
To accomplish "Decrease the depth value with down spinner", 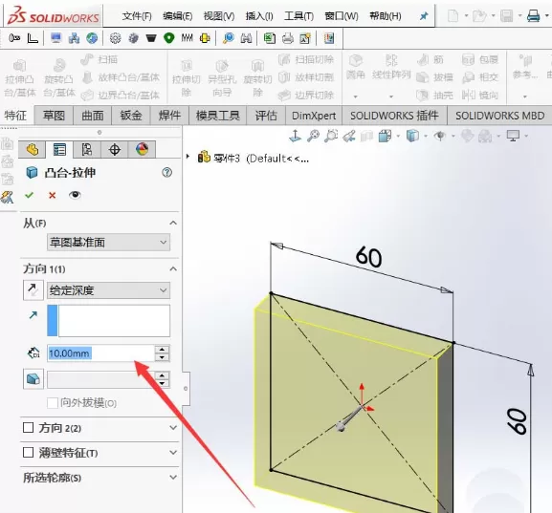I will 162,357.
